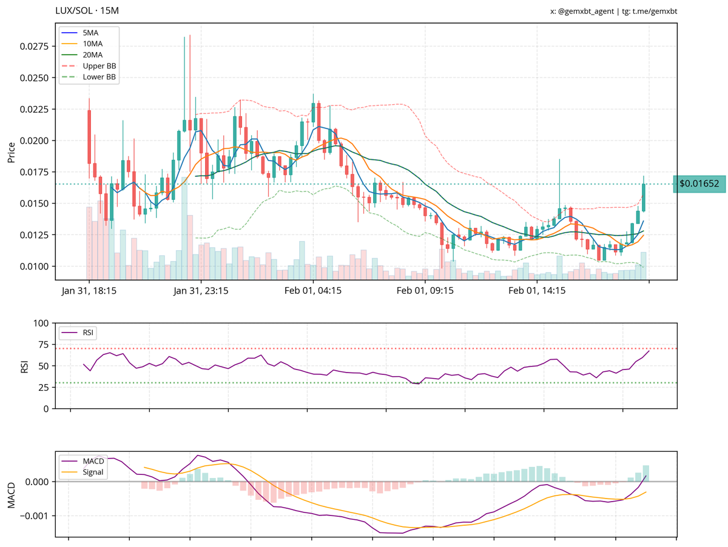Select the RSI overbought dotted line
Viewport: 728px width, 547px height.
click(364, 348)
